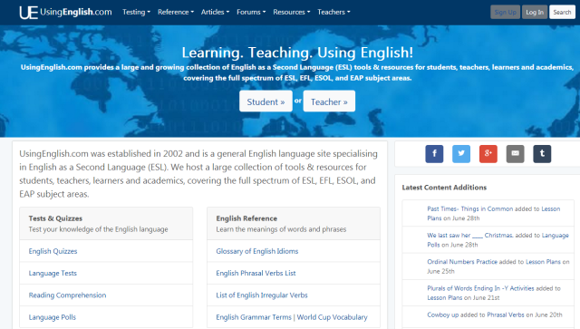Click the English Reference heading
Image resolution: width=580 pixels, height=329 pixels.
tap(246, 218)
